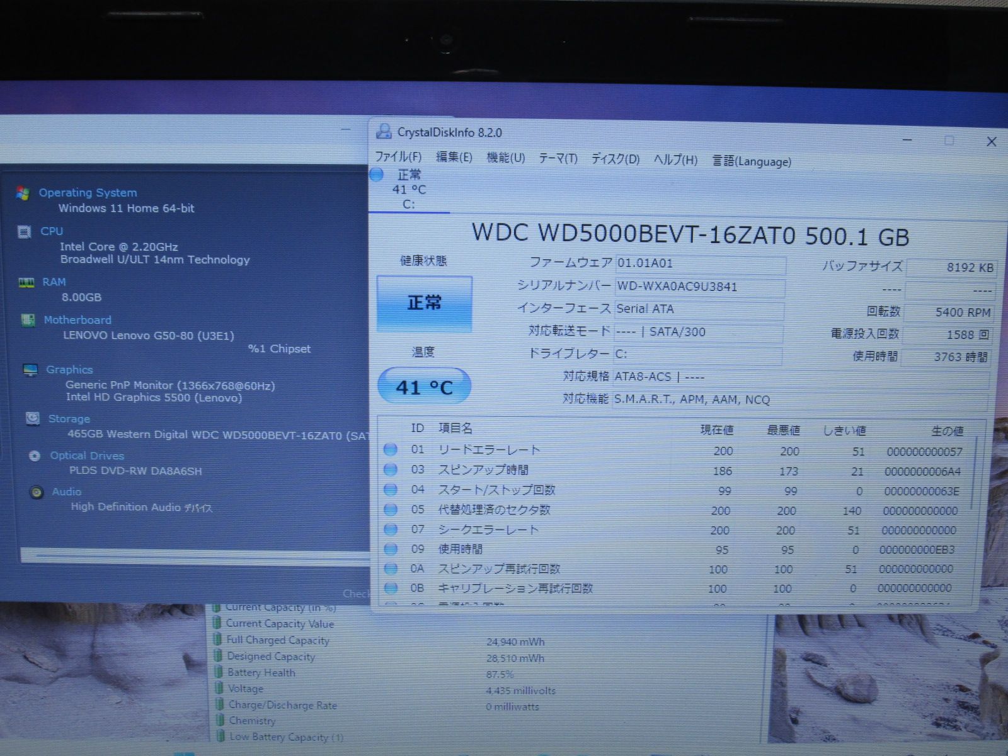
Task: Open the RAM section link
Action: [x=54, y=282]
